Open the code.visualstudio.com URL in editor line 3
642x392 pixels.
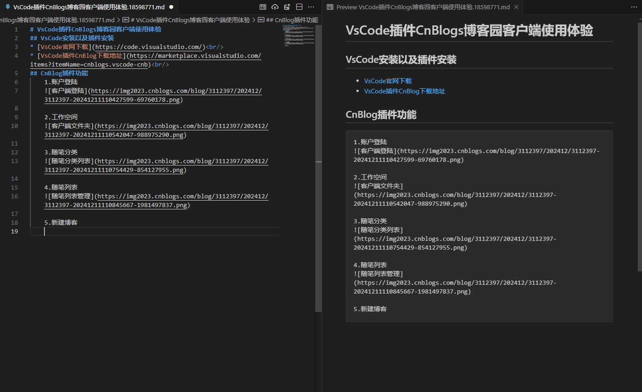point(150,47)
